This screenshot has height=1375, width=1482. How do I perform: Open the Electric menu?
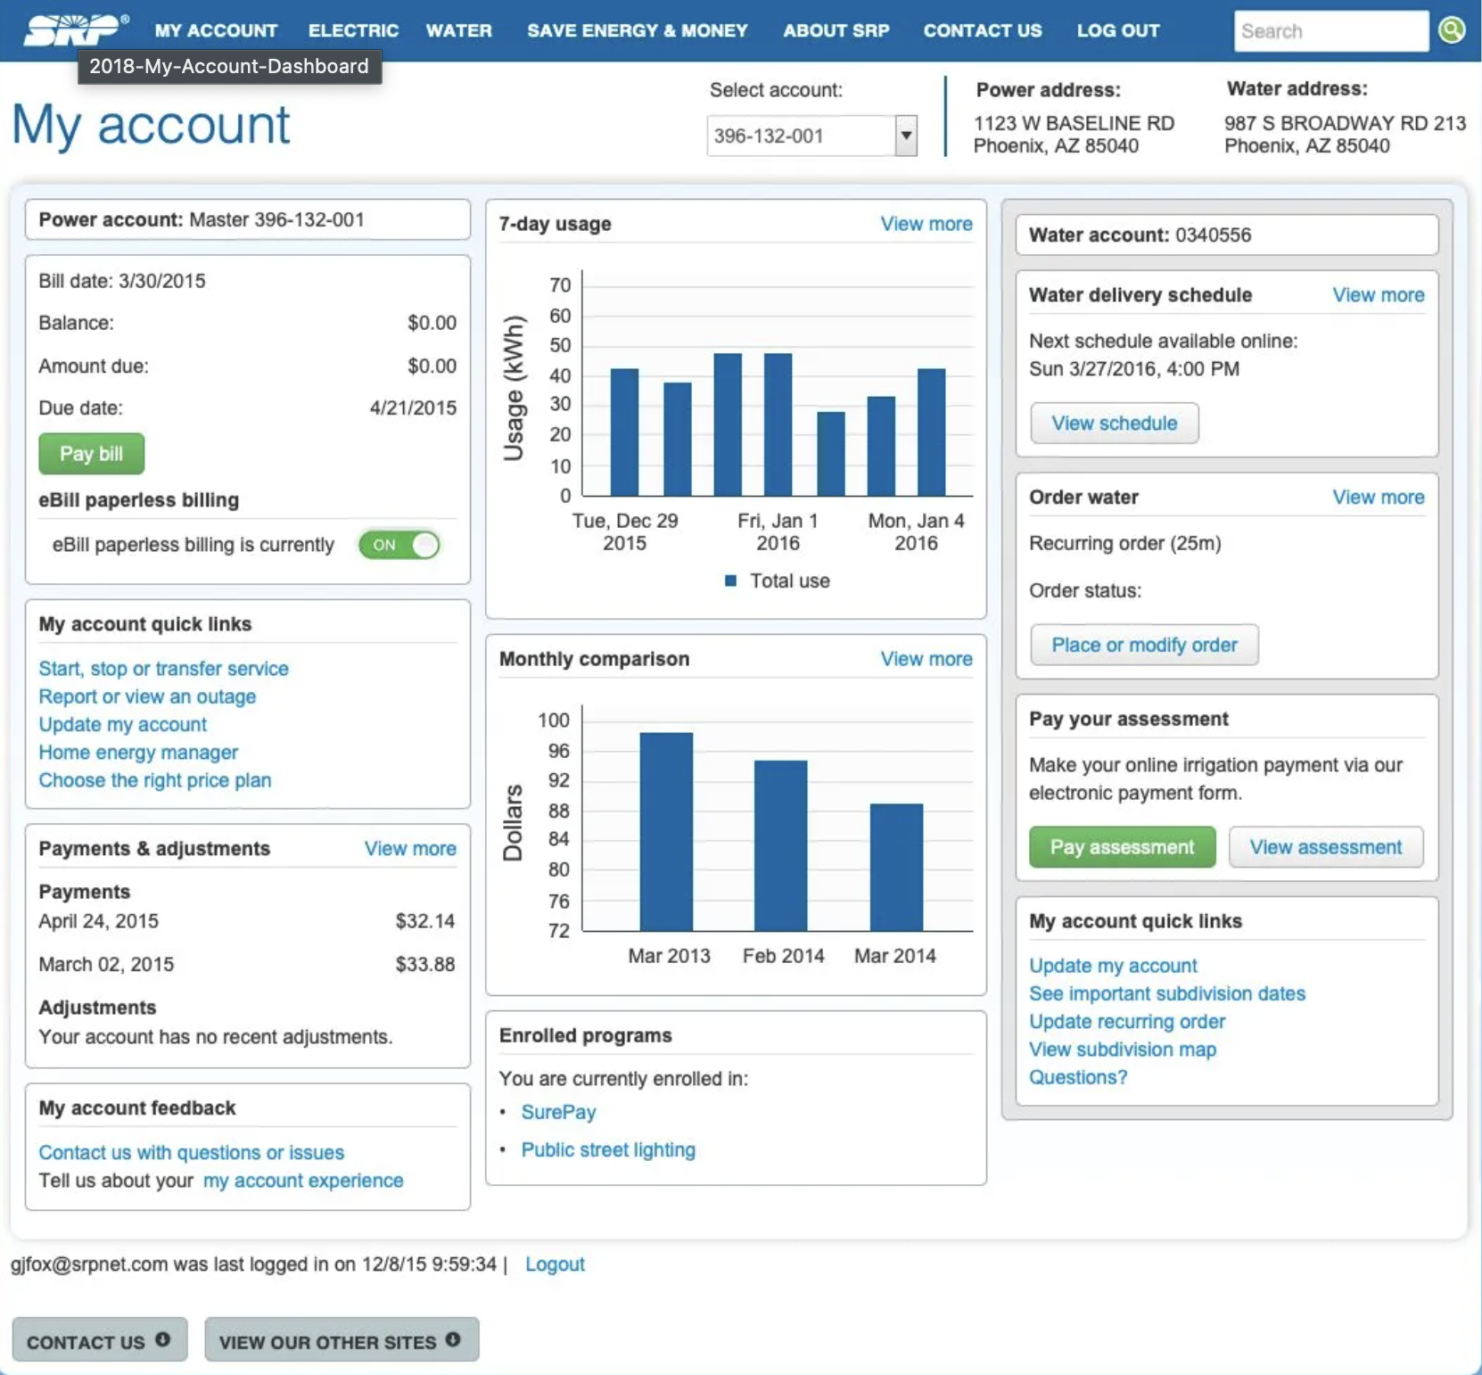click(x=353, y=30)
